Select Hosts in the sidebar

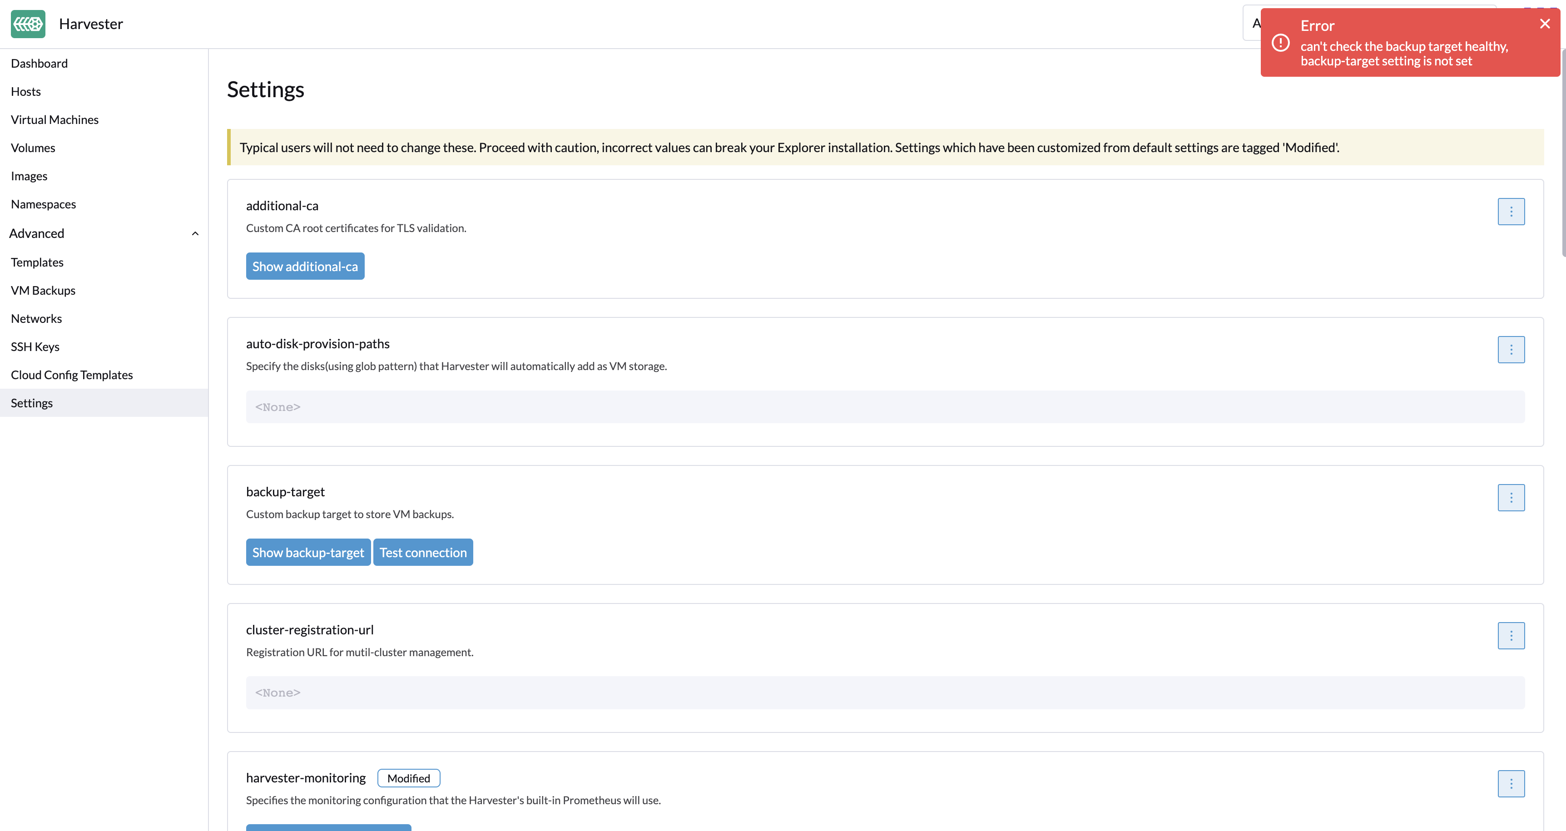(x=25, y=91)
